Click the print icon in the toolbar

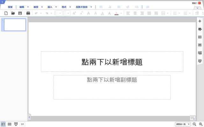click(x=28, y=13)
